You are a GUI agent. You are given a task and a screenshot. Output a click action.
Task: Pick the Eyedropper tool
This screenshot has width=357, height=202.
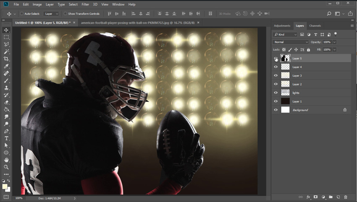pos(6,66)
